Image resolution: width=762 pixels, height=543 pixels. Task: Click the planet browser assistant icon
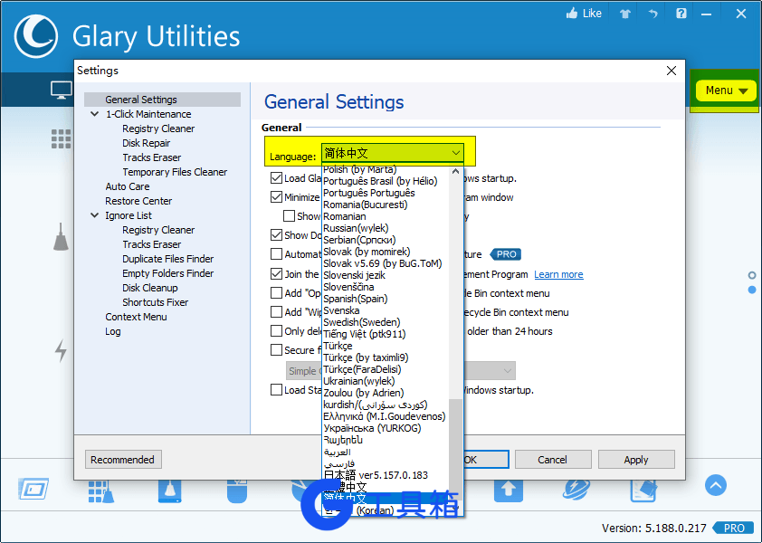(x=576, y=489)
